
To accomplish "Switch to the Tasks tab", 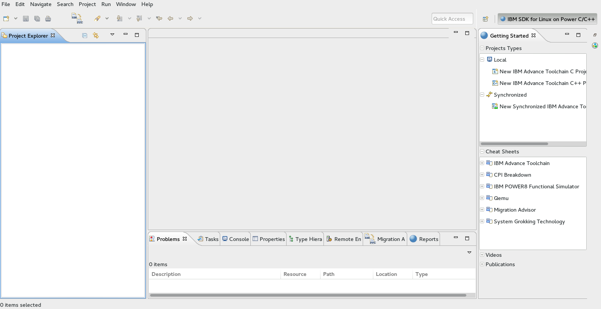I will (208, 239).
